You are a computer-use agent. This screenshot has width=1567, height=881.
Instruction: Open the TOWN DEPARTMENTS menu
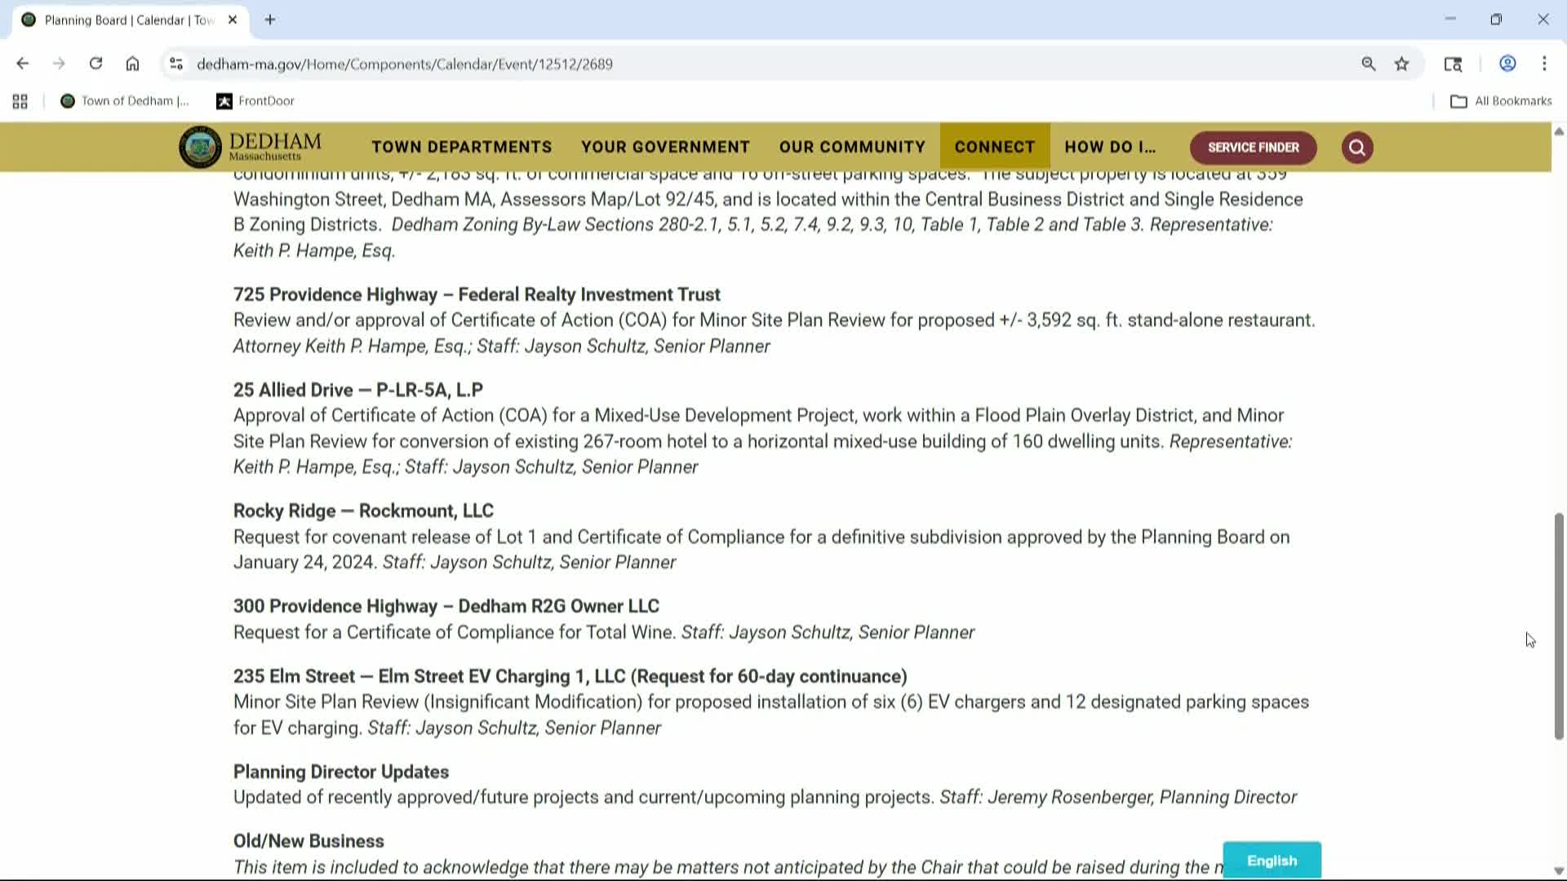pyautogui.click(x=461, y=147)
